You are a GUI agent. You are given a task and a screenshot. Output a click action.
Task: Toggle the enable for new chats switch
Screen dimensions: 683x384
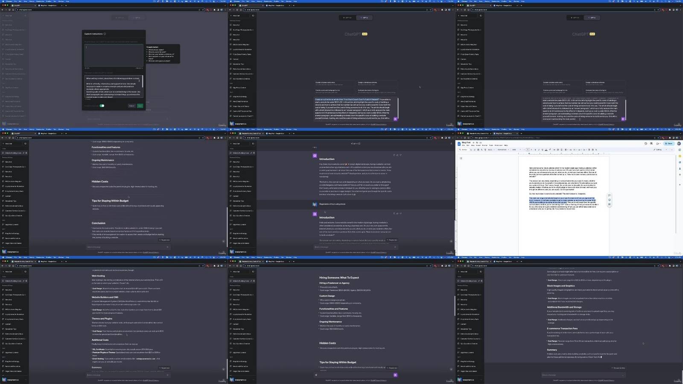click(x=102, y=106)
